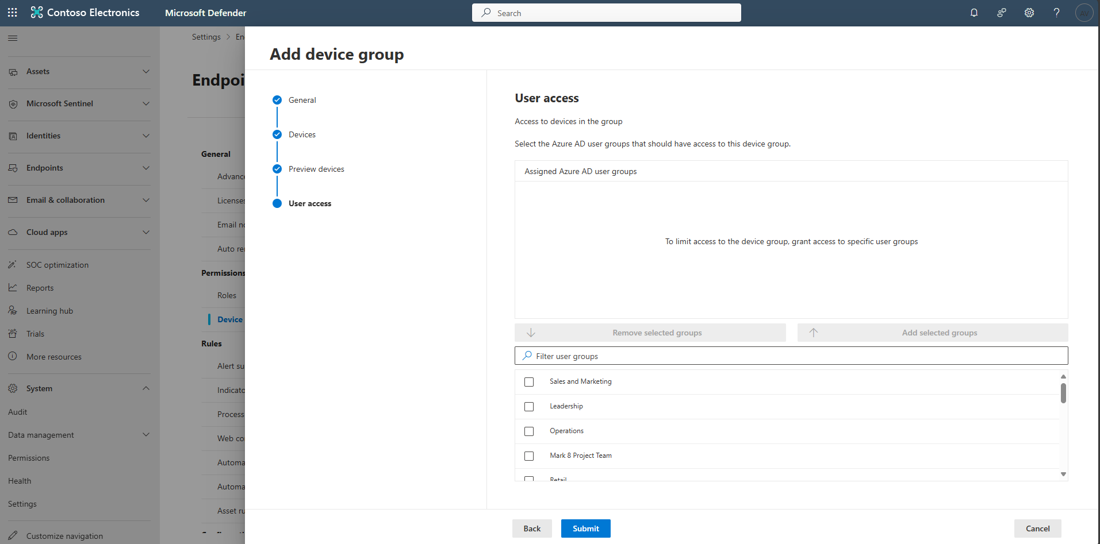Click the Identities sidebar icon
Viewport: 1100px width, 544px height.
[x=13, y=136]
